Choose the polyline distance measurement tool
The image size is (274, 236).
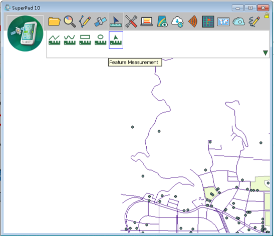[x=54, y=40]
